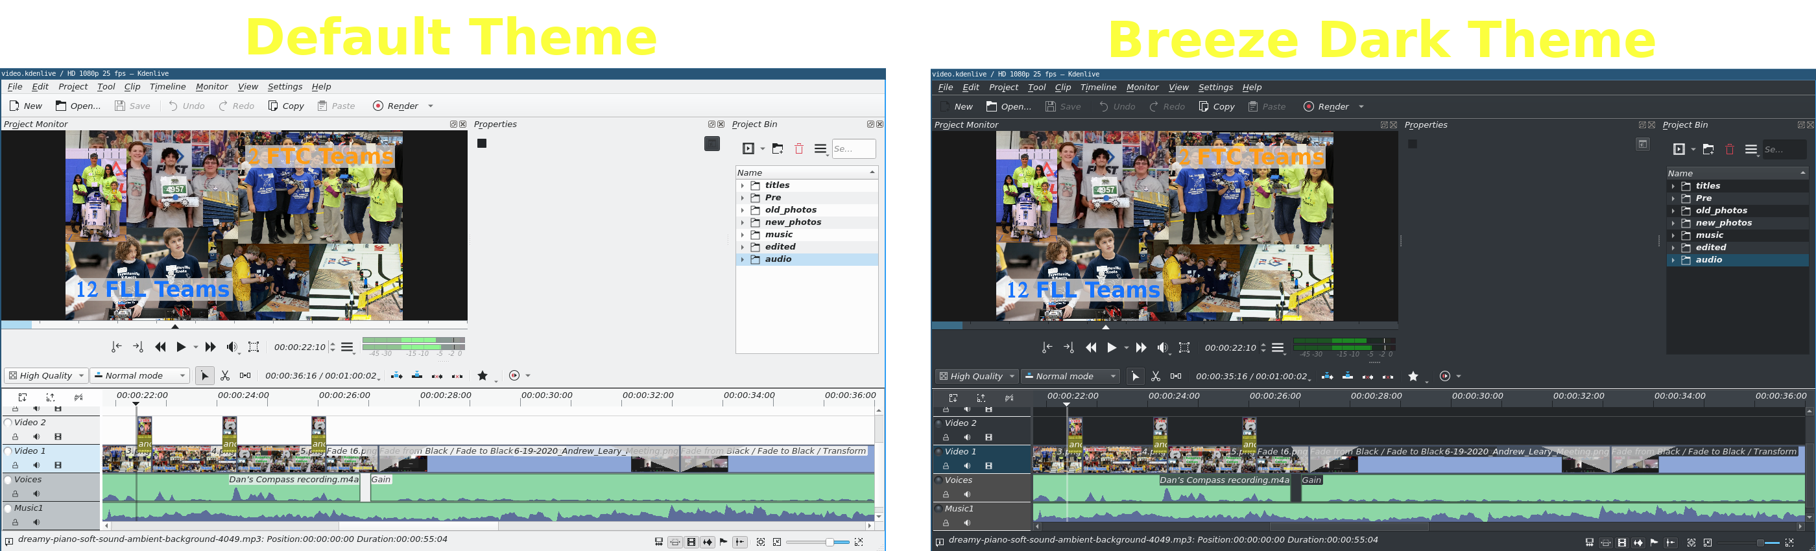Lock Video 2 track in Default Theme timeline
This screenshot has height=551, width=1816.
16,437
